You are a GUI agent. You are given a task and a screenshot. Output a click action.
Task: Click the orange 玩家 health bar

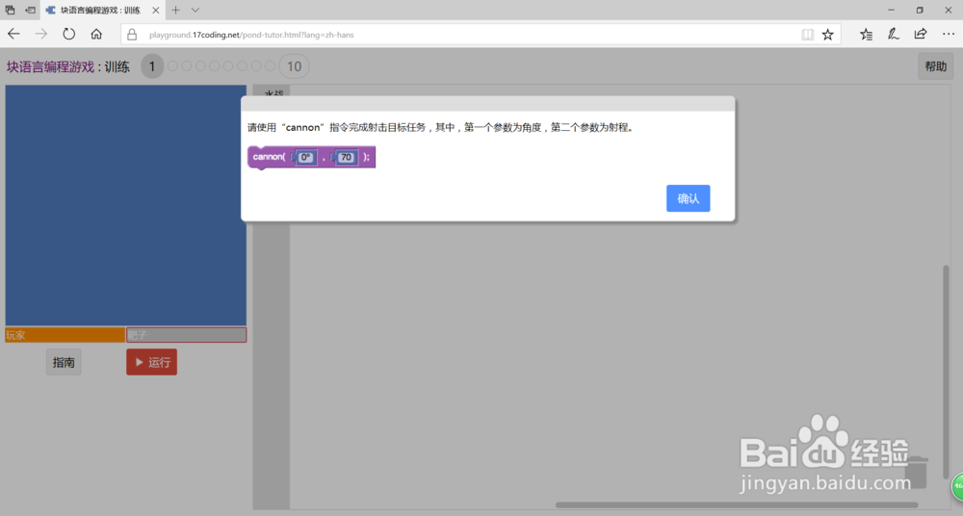tap(65, 335)
